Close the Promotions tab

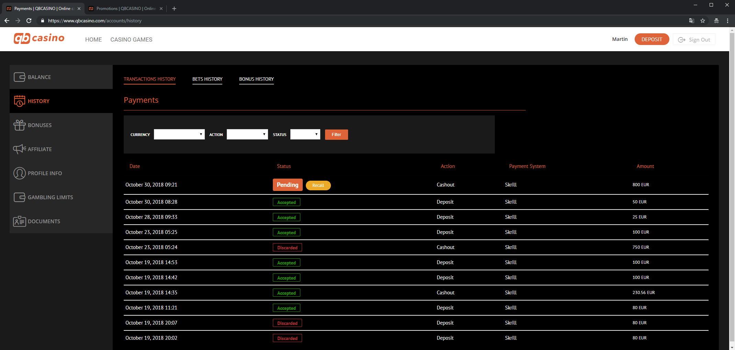(x=161, y=9)
